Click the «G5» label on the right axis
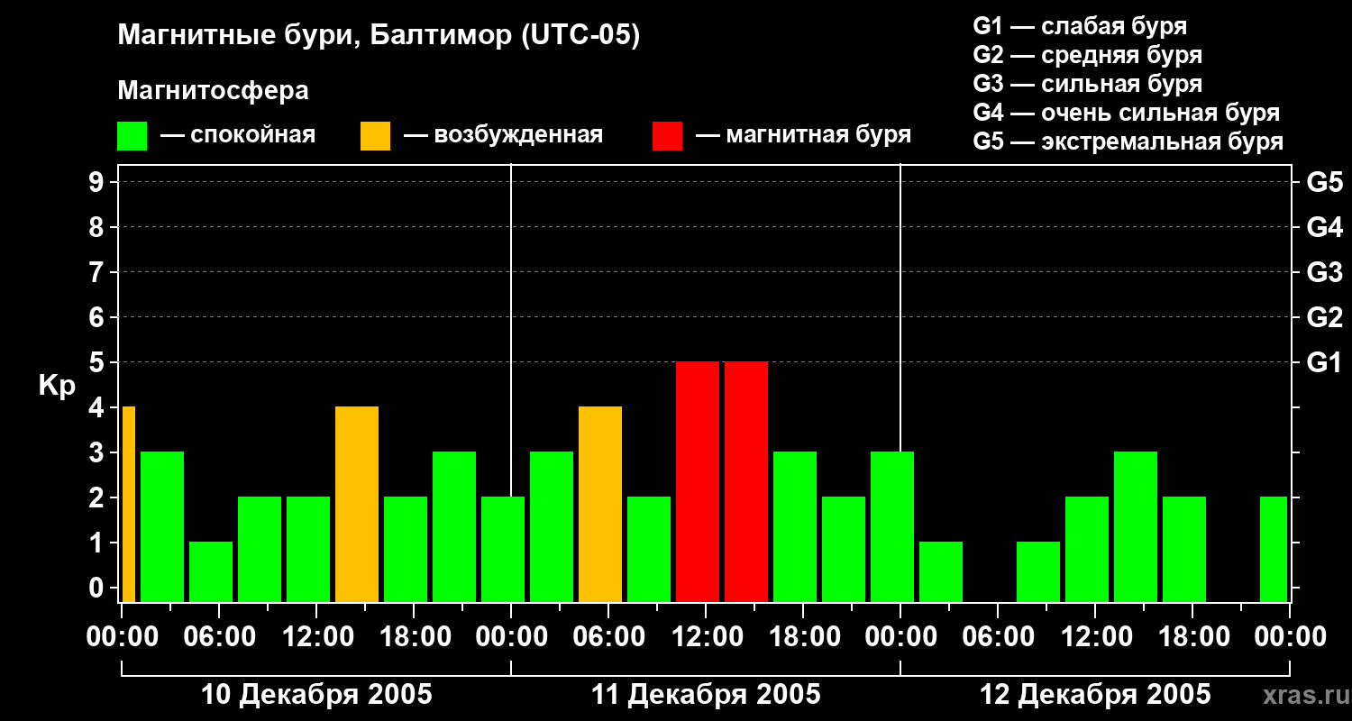1352x721 pixels. tap(1324, 182)
